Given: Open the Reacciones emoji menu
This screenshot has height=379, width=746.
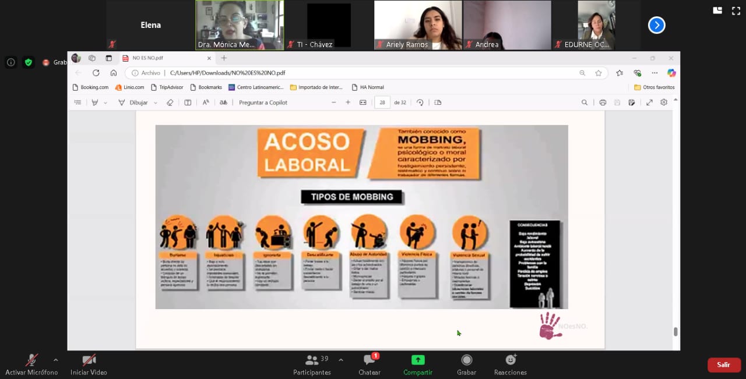Looking at the screenshot, I should click(x=510, y=360).
